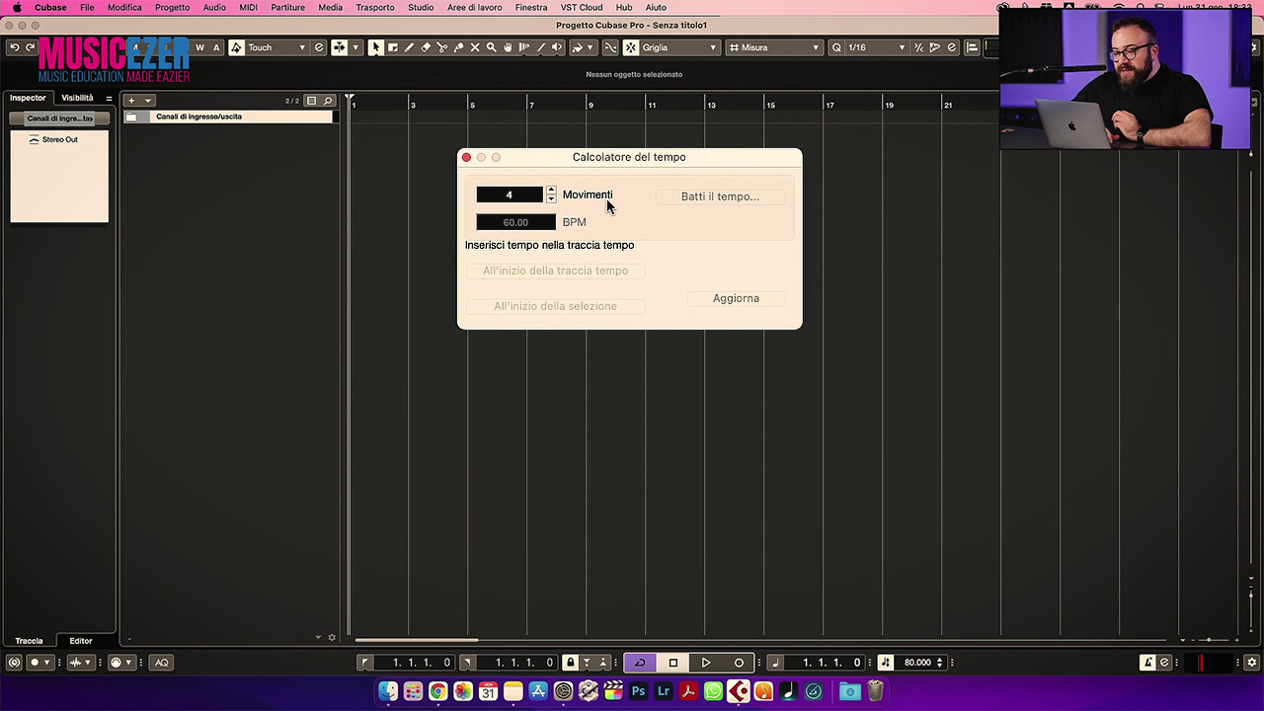The width and height of the screenshot is (1264, 711).
Task: Click the Record button in transport
Action: point(739,663)
